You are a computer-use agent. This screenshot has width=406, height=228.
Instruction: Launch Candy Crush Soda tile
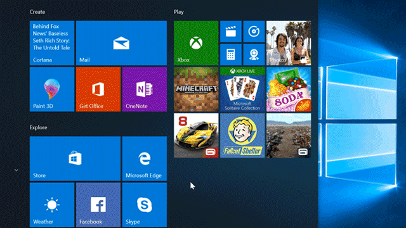[289, 89]
